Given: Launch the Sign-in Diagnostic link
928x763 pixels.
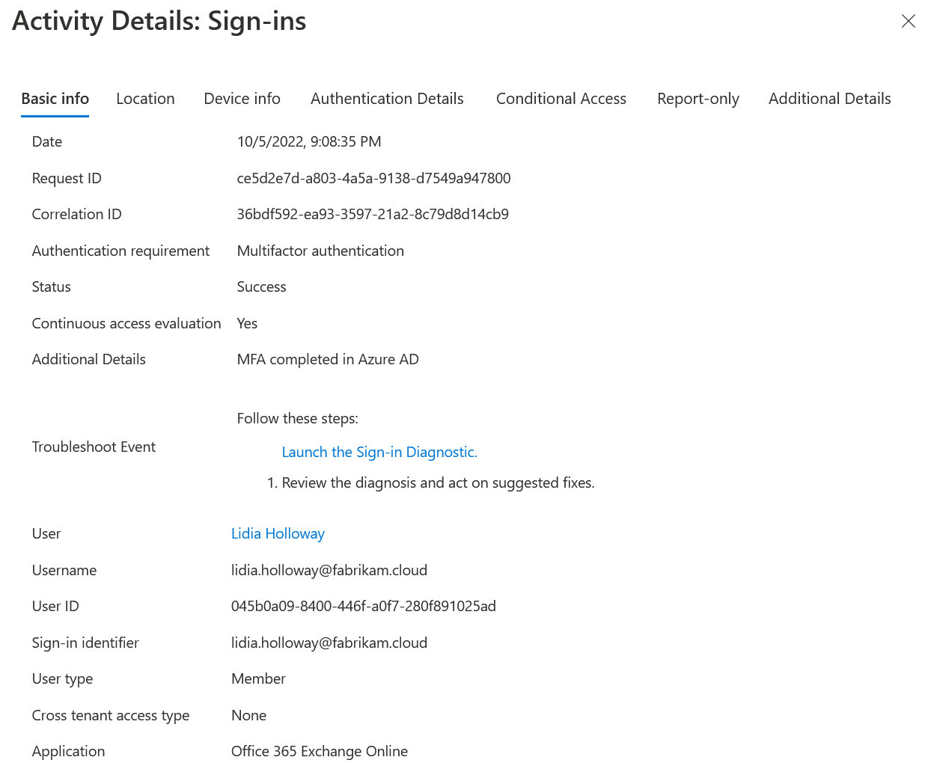Looking at the screenshot, I should 379,452.
